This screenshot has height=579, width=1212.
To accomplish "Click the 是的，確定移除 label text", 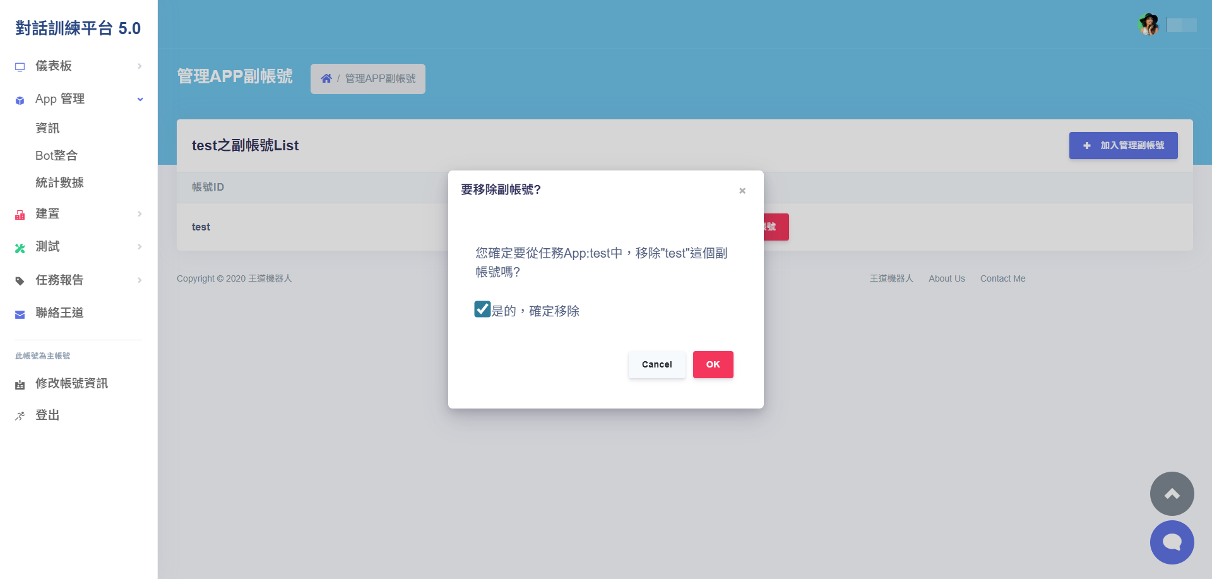I will pyautogui.click(x=535, y=311).
